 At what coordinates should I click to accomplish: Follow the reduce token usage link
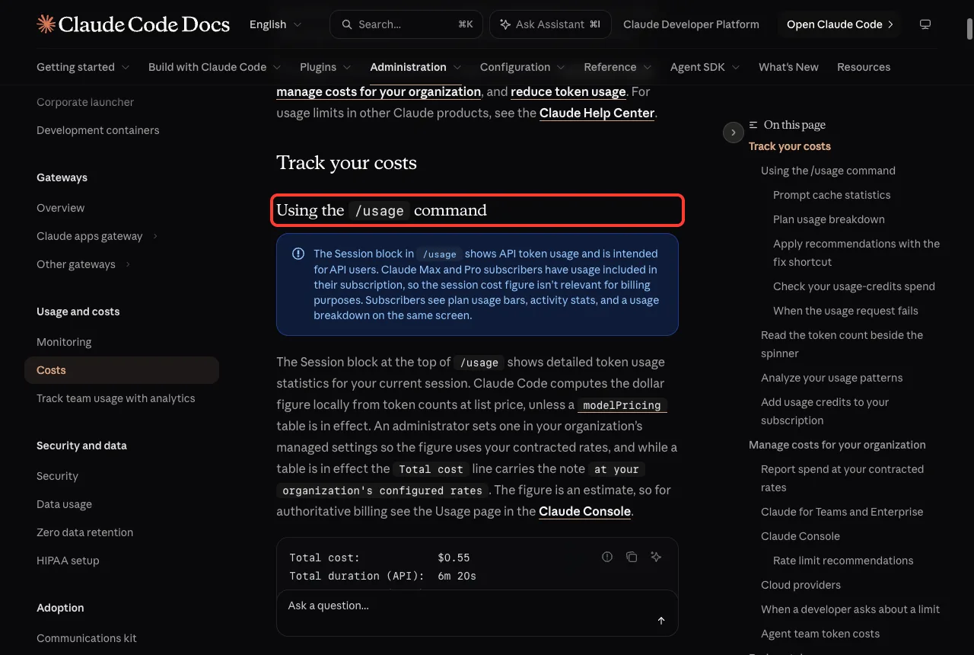point(568,91)
